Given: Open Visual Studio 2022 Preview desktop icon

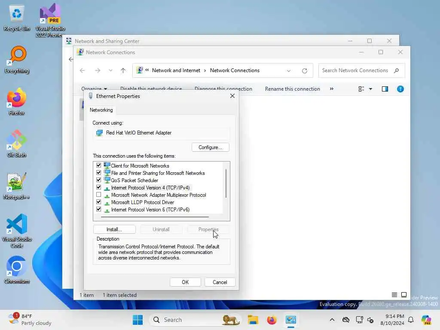Looking at the screenshot, I should pyautogui.click(x=50, y=20).
